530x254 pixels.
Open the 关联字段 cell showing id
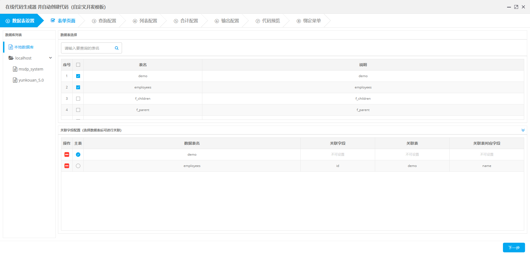click(337, 166)
